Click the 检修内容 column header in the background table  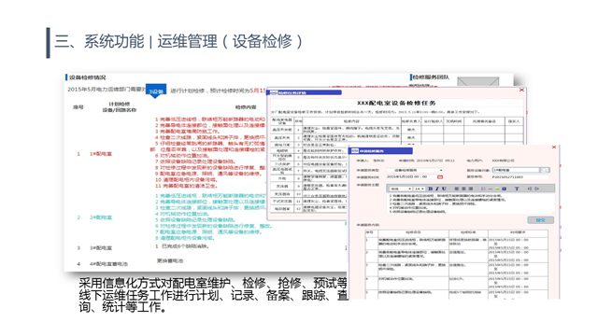click(x=246, y=107)
